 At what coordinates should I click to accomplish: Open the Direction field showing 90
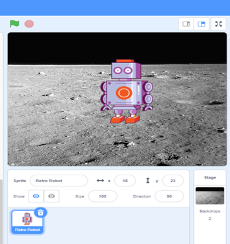pos(169,196)
